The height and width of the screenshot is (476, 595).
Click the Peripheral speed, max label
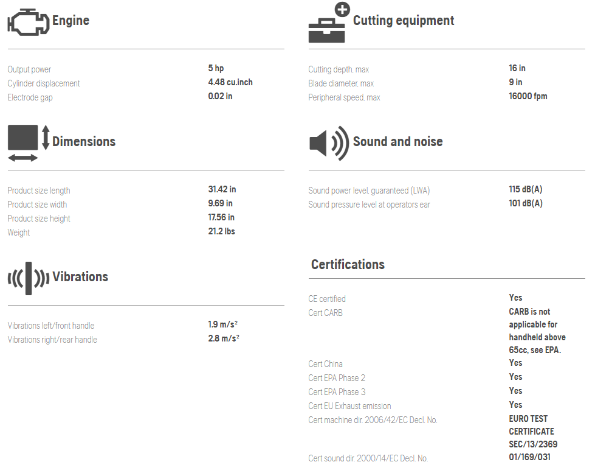[344, 98]
